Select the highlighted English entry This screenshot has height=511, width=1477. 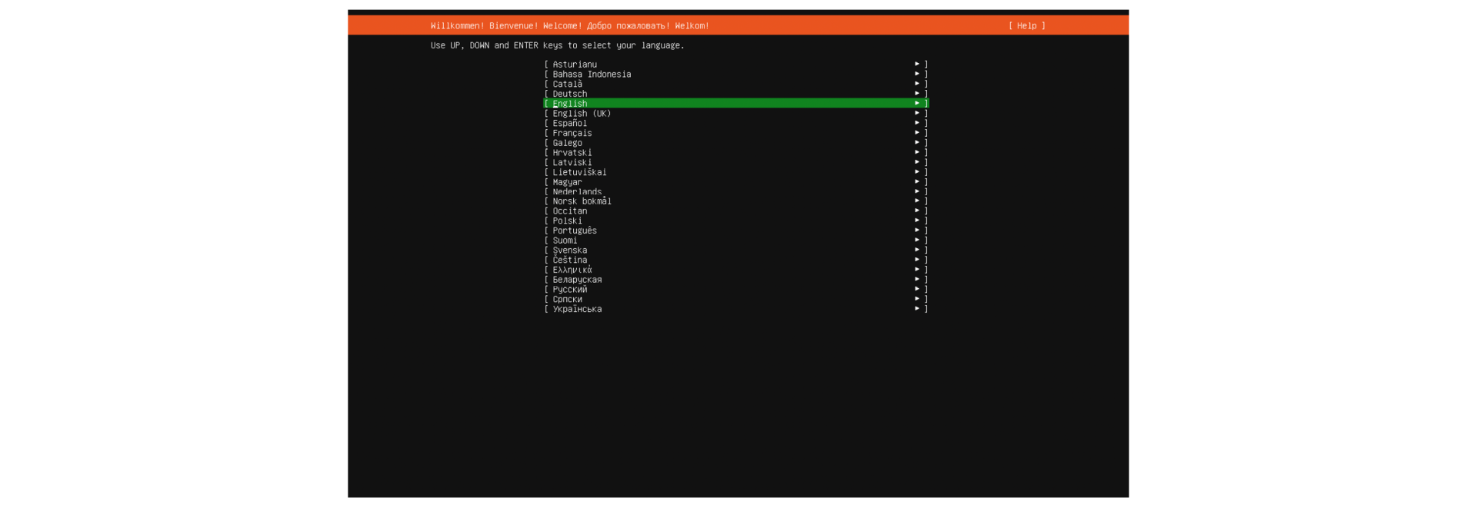[x=569, y=104]
